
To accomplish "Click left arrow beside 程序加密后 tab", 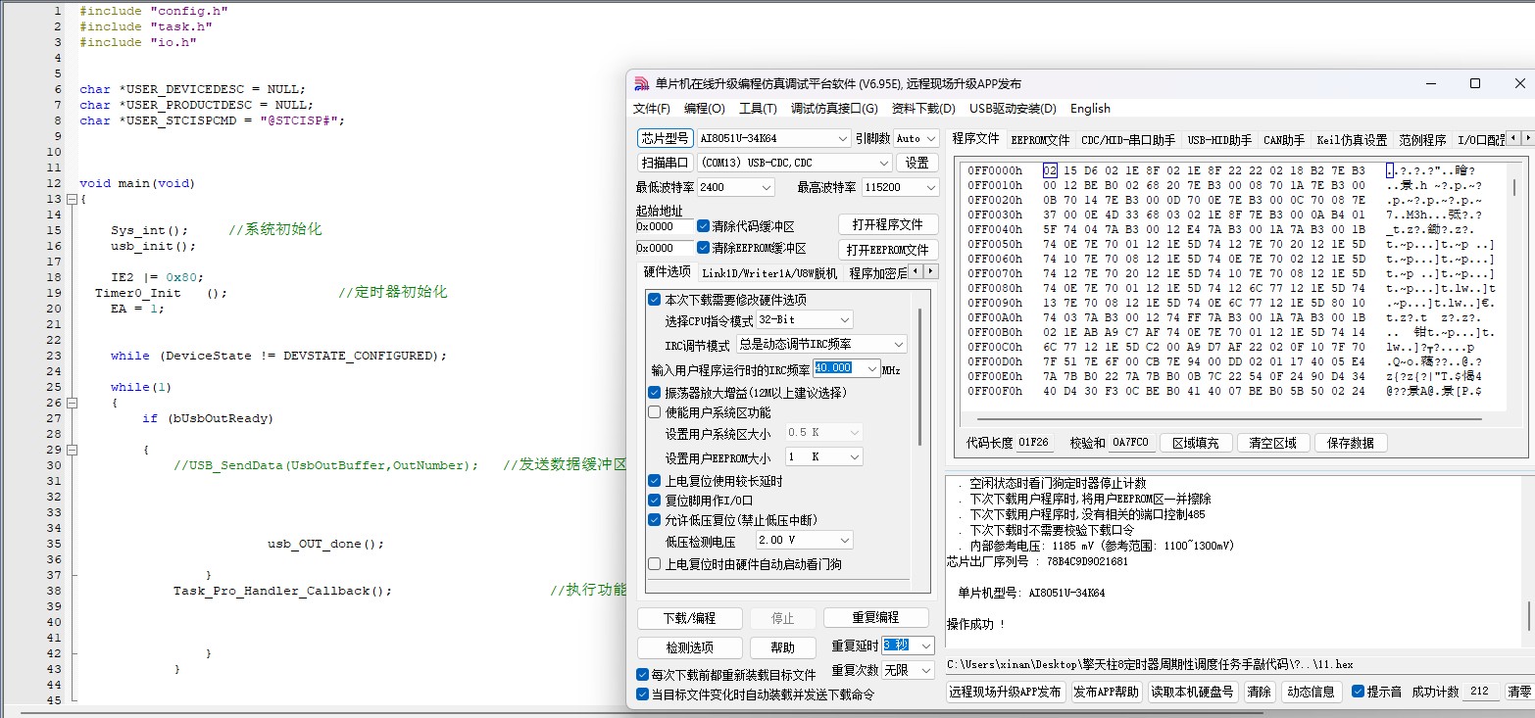I will (x=916, y=271).
